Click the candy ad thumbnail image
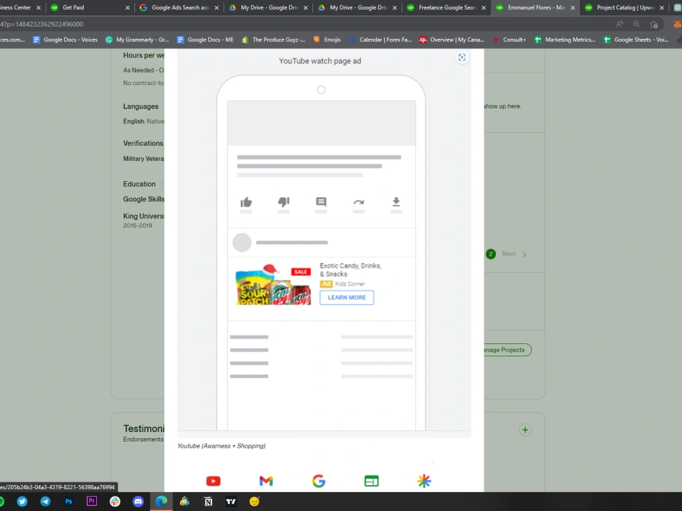Viewport: 682px width, 511px height. click(x=273, y=284)
